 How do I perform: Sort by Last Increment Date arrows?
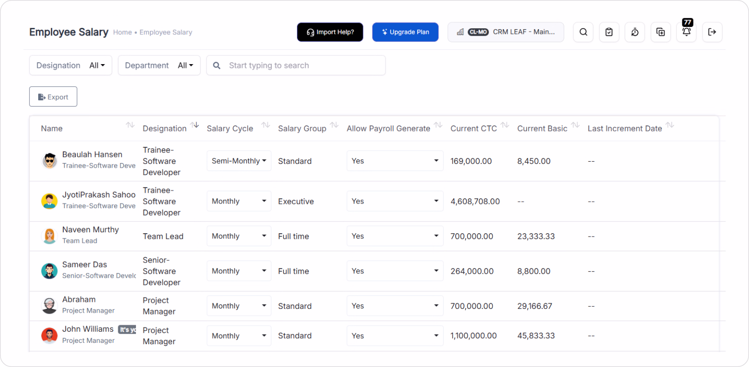click(670, 125)
